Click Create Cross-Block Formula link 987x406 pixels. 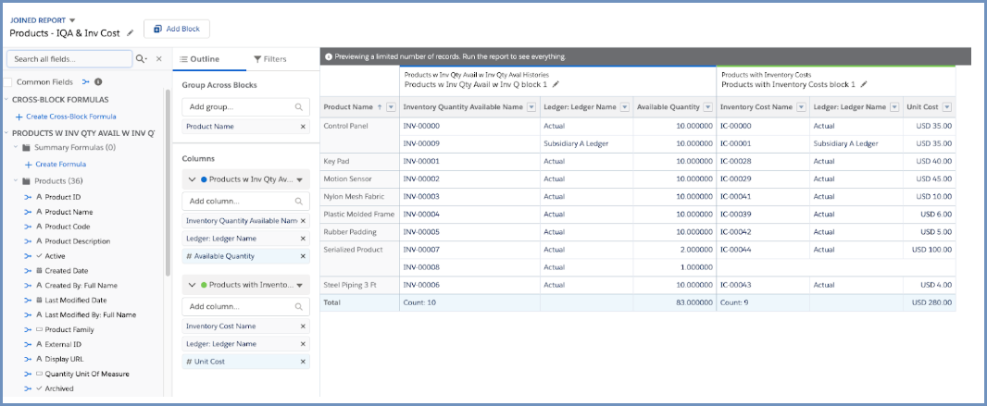(x=71, y=117)
